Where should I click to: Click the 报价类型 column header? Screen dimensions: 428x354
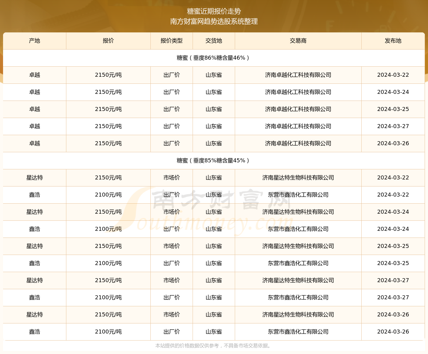[x=172, y=41]
